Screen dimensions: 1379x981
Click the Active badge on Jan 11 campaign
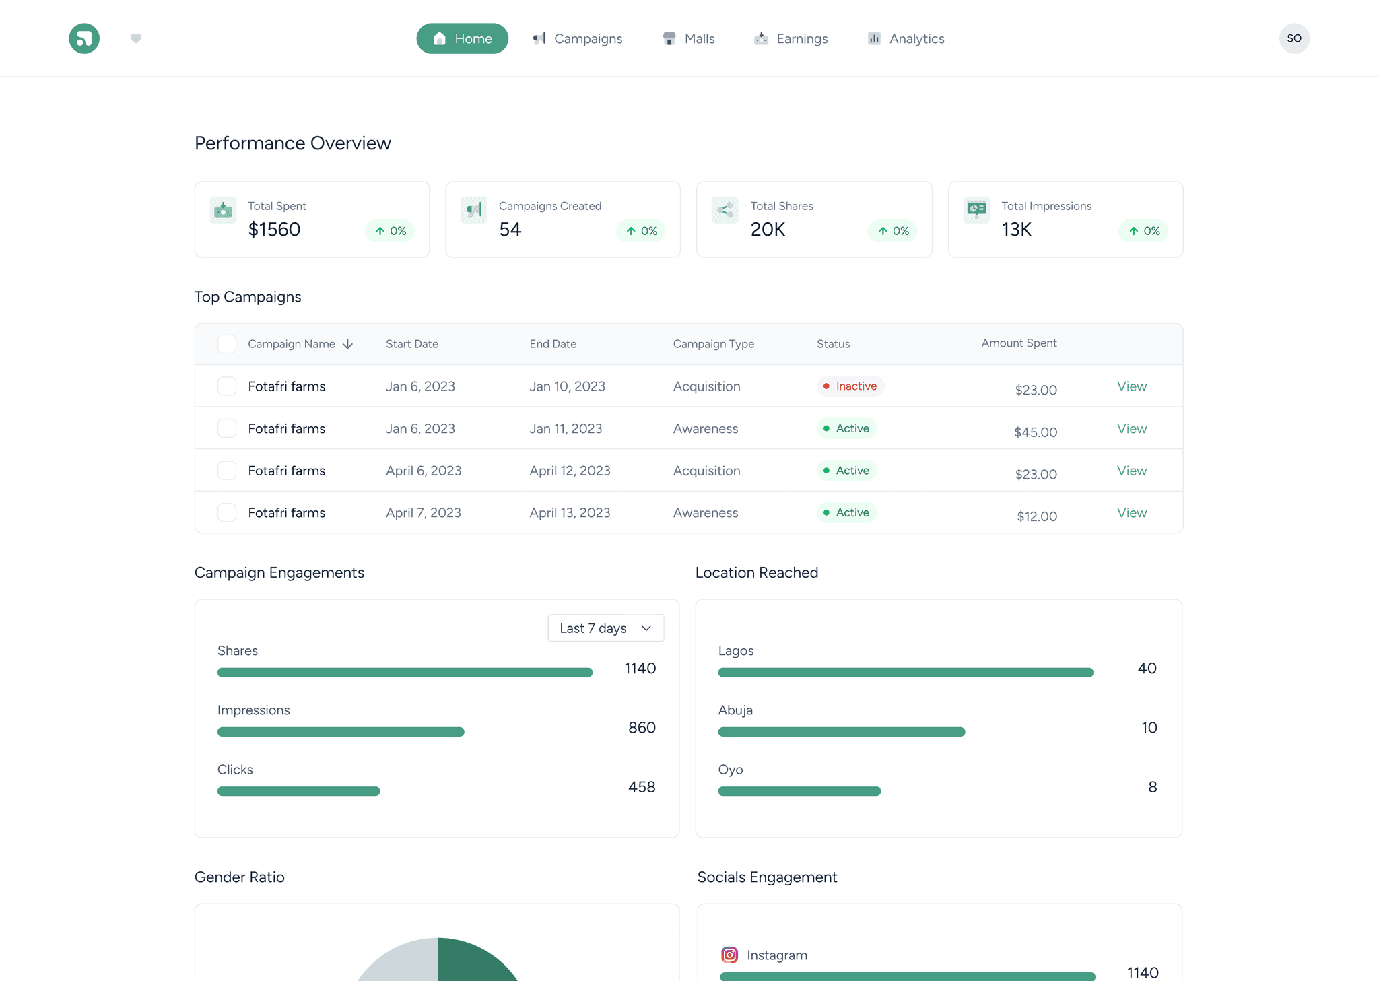coord(846,428)
